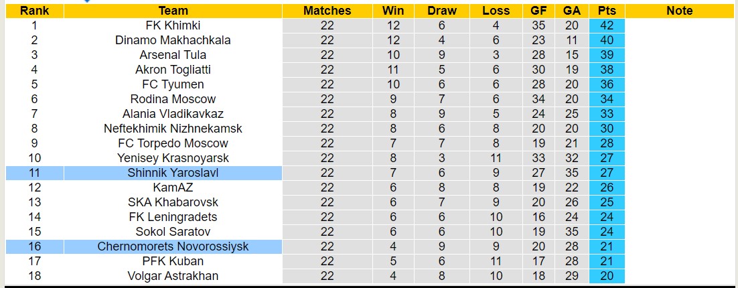Click the Team column header
This screenshot has width=738, height=288.
click(173, 11)
